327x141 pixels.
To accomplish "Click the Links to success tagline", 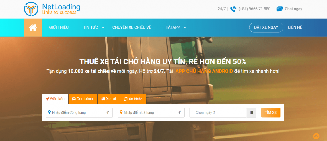I will pos(59,13).
